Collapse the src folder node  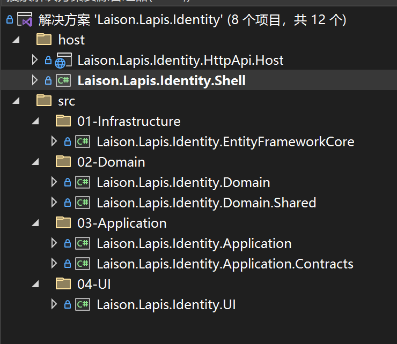tap(16, 101)
